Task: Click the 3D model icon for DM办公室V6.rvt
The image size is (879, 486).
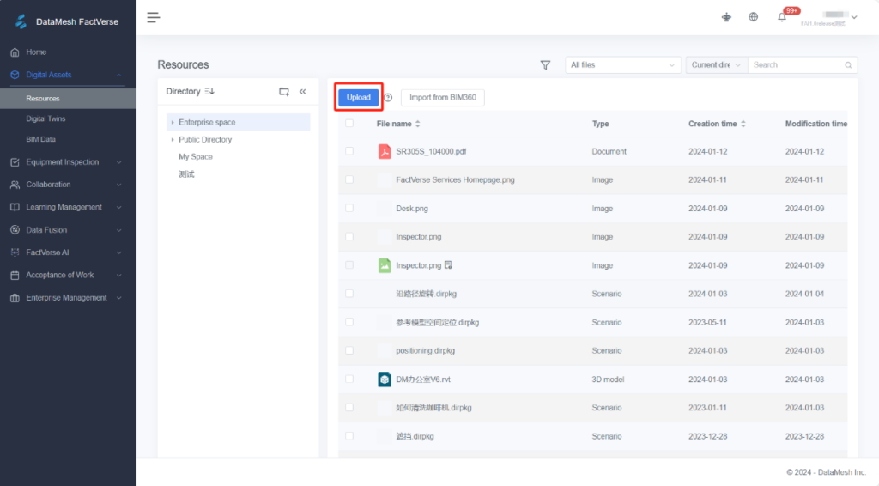Action: click(384, 380)
